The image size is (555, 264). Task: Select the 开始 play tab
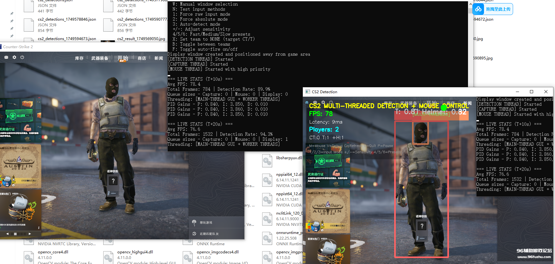(x=123, y=58)
